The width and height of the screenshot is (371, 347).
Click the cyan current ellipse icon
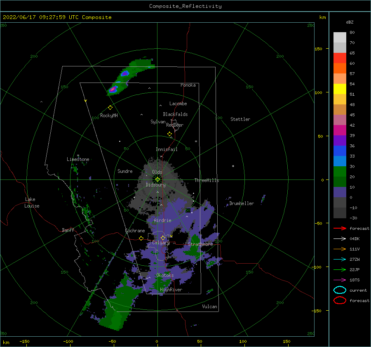point(340,290)
